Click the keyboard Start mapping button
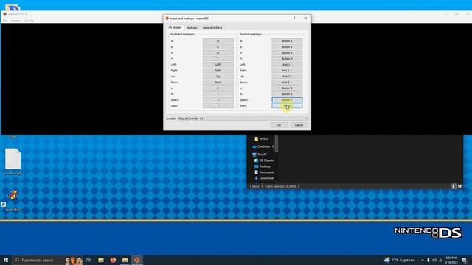Viewport: 472px width, 265px height. [x=218, y=106]
